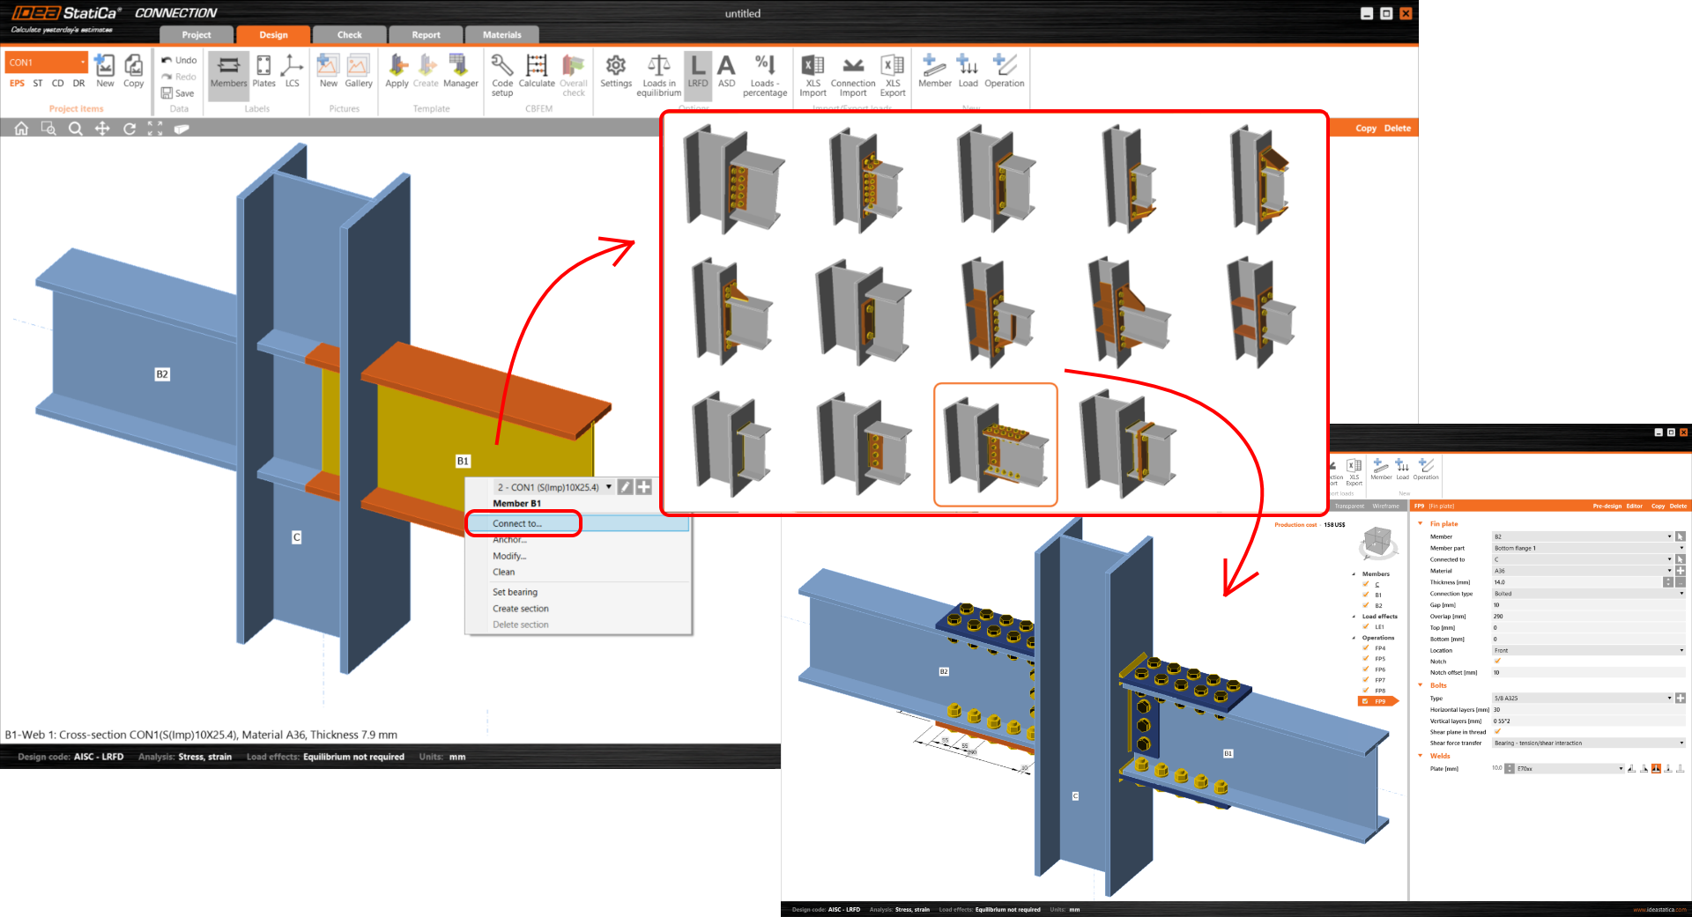
Task: Open Settings gear in ribbon
Action: (616, 71)
